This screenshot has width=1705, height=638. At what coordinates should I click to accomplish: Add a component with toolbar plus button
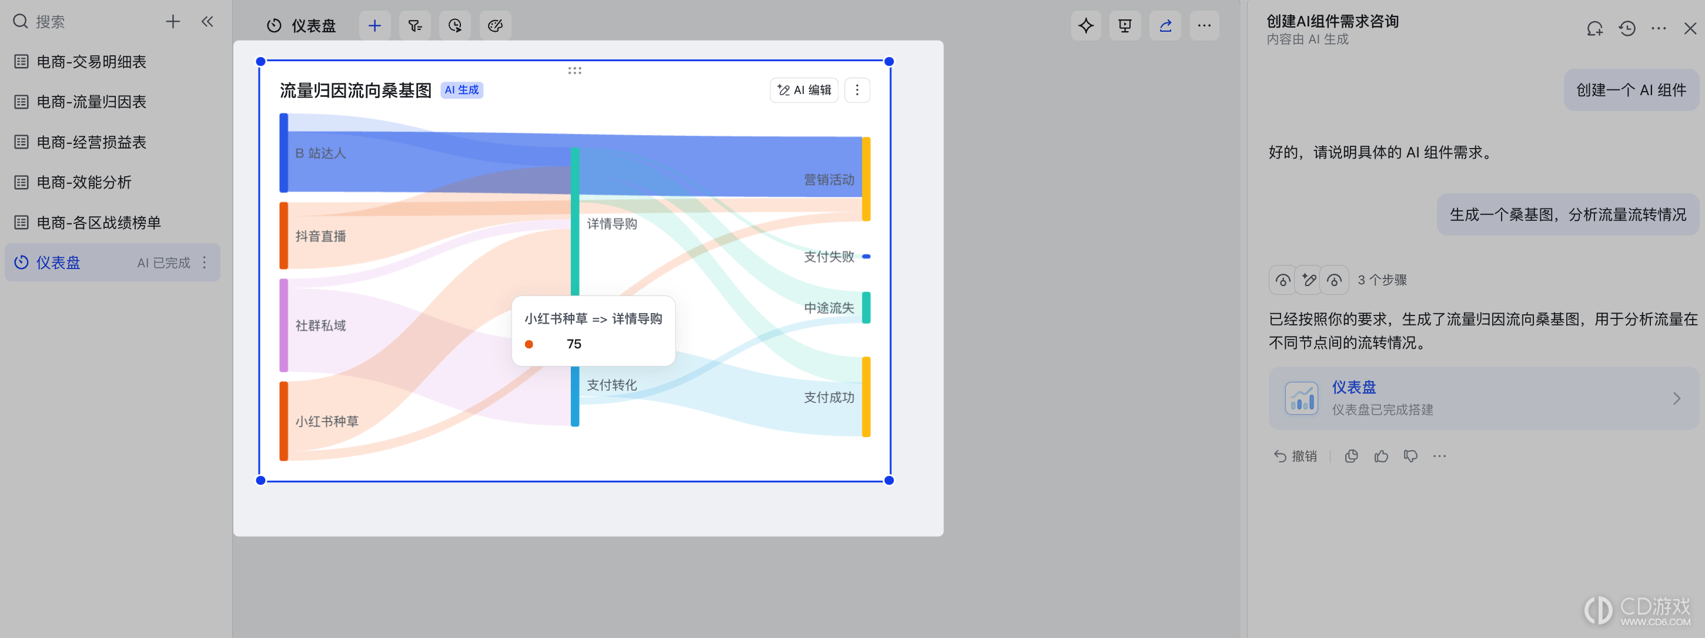(375, 26)
